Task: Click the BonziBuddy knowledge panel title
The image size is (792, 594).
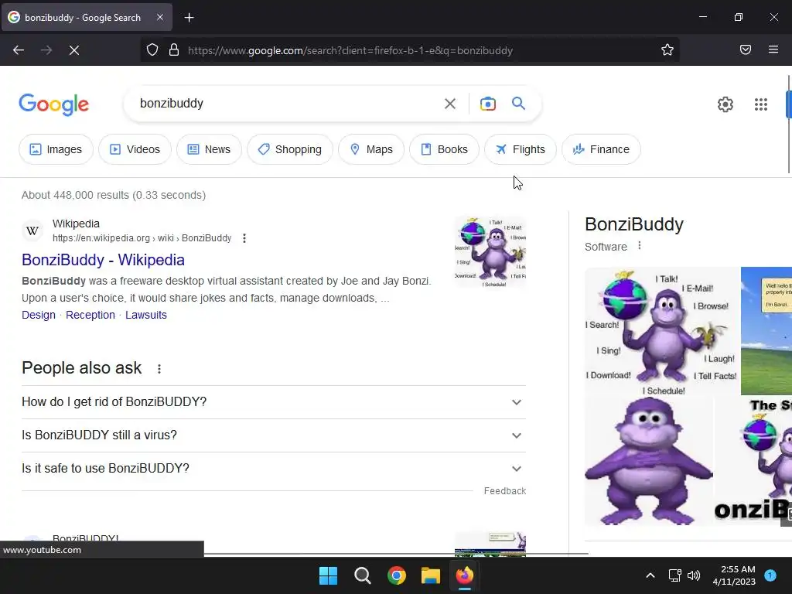Action: [634, 224]
